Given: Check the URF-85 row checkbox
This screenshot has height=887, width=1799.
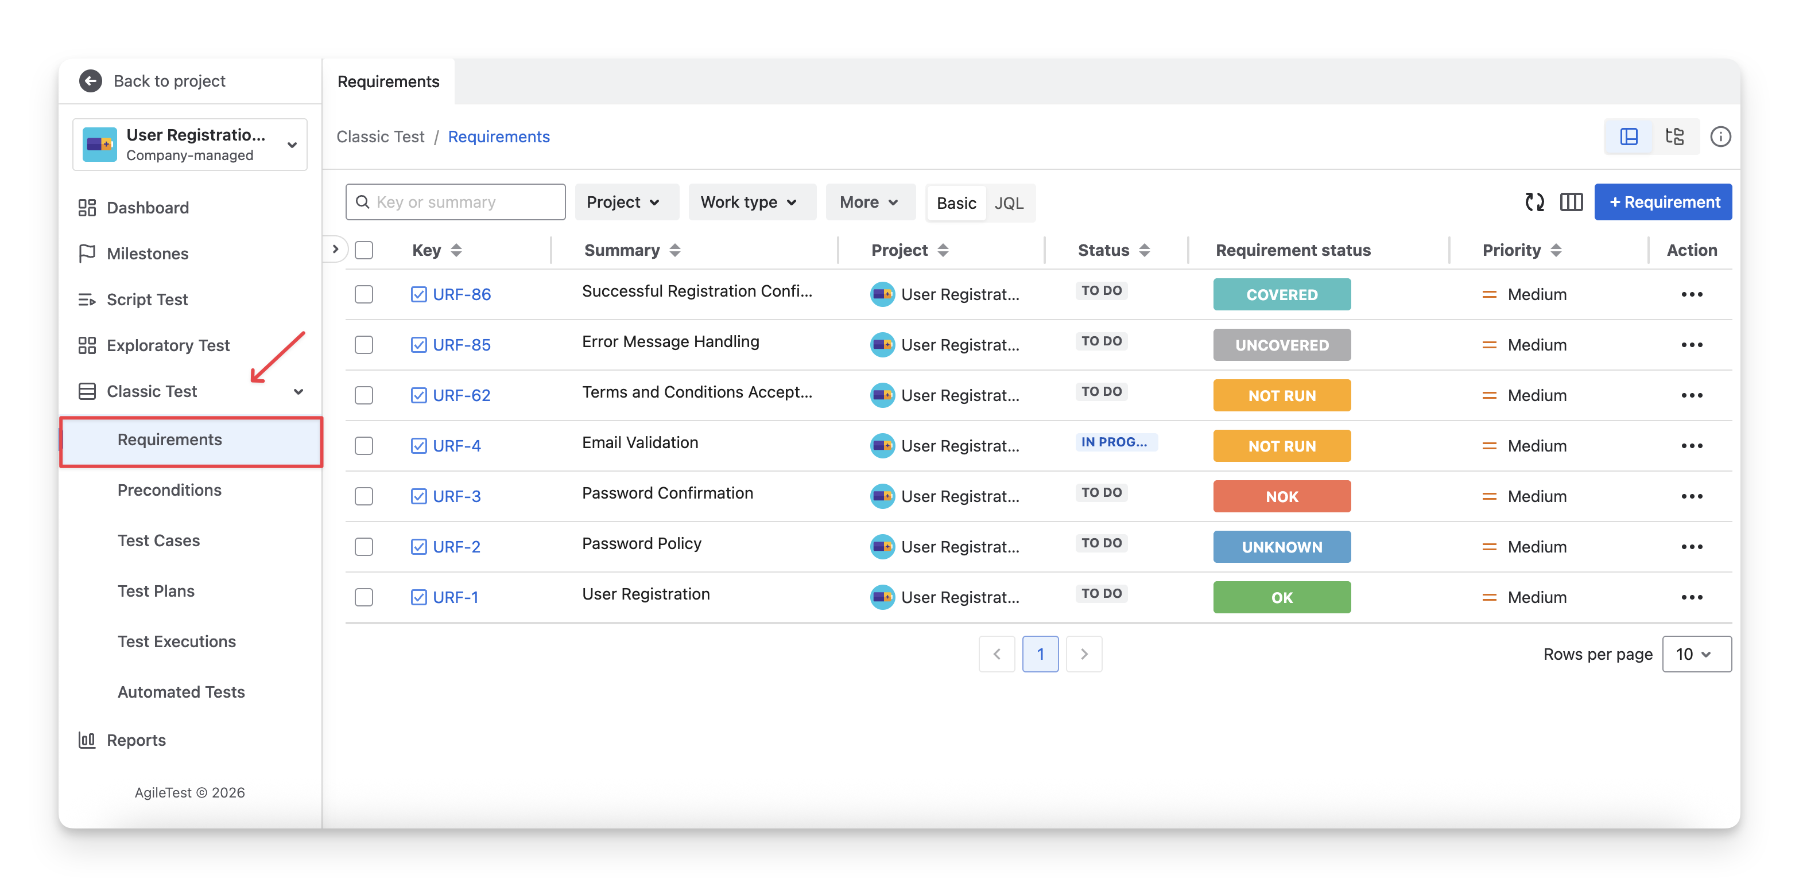Looking at the screenshot, I should tap(364, 345).
